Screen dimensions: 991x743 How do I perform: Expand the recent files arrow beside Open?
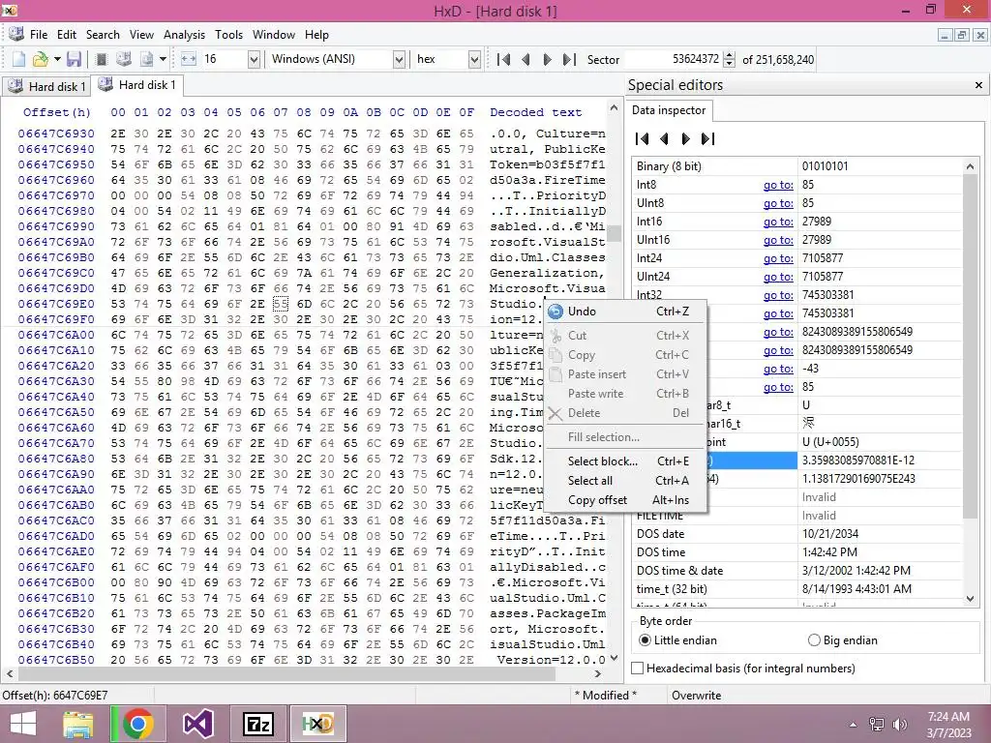(57, 59)
